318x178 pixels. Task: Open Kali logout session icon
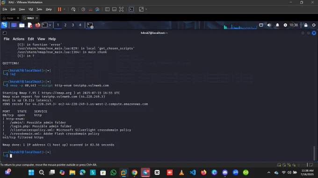coord(314,25)
